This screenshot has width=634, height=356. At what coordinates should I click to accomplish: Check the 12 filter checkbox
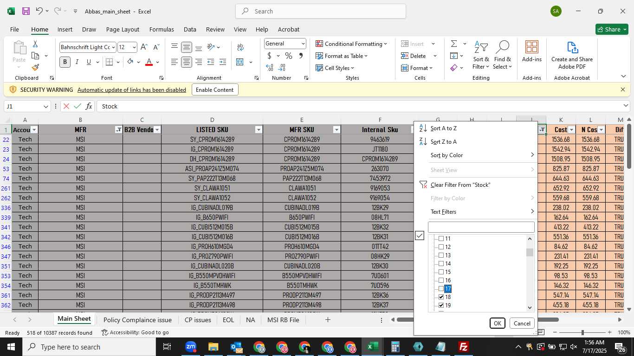(x=441, y=247)
